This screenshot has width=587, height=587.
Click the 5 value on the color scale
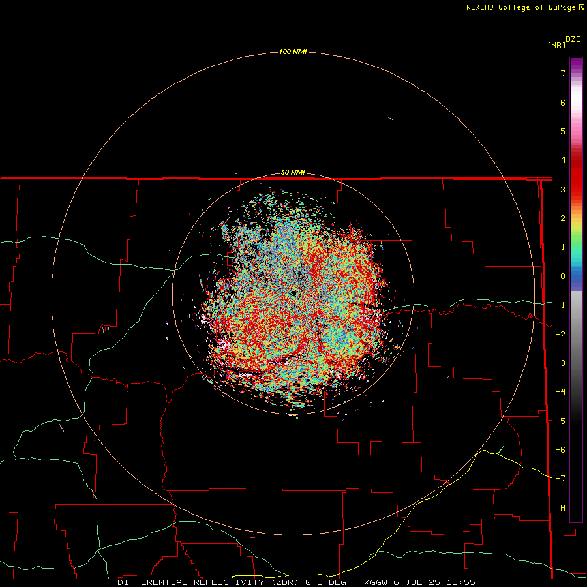(563, 131)
